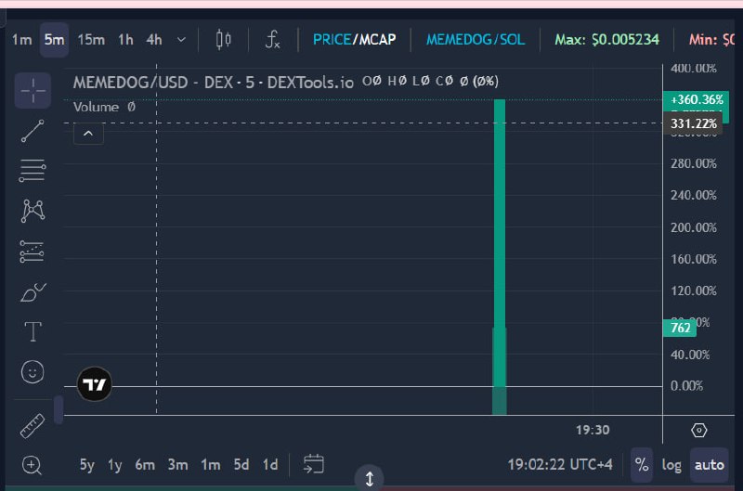
Task: Set the range to 1d
Action: pos(270,464)
